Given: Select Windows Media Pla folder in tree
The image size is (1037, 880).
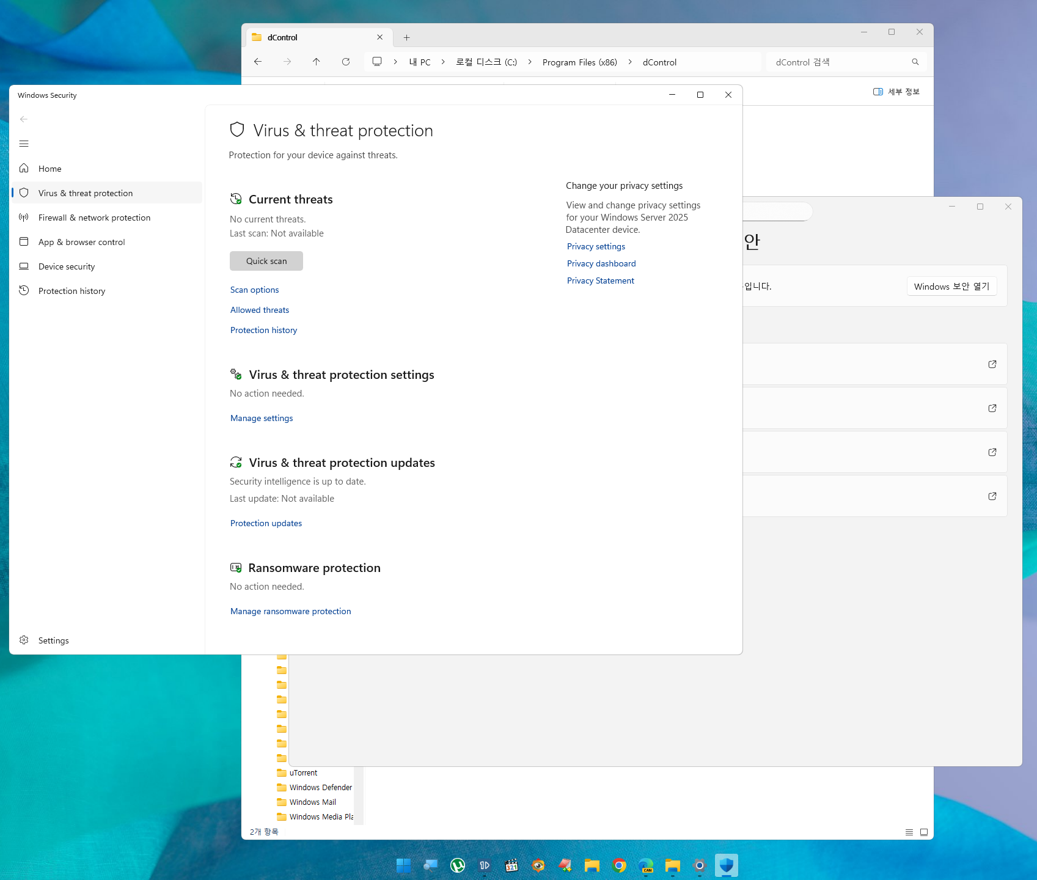Looking at the screenshot, I should [x=315, y=816].
